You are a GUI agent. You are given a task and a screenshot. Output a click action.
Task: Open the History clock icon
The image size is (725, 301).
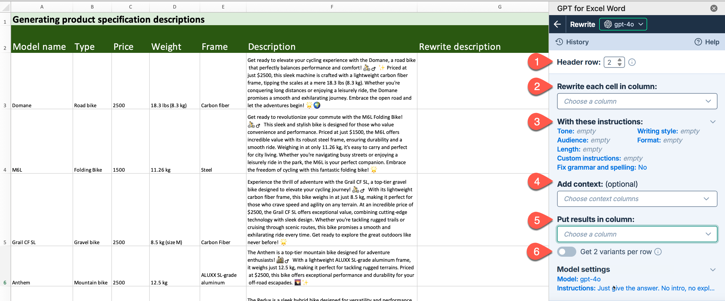pos(559,42)
